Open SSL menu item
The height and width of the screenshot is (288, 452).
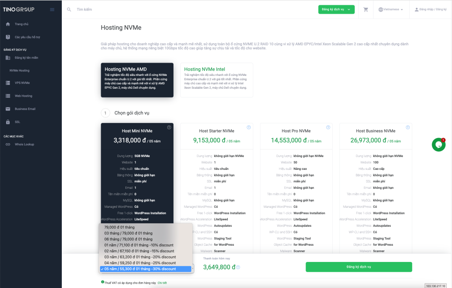[18, 122]
